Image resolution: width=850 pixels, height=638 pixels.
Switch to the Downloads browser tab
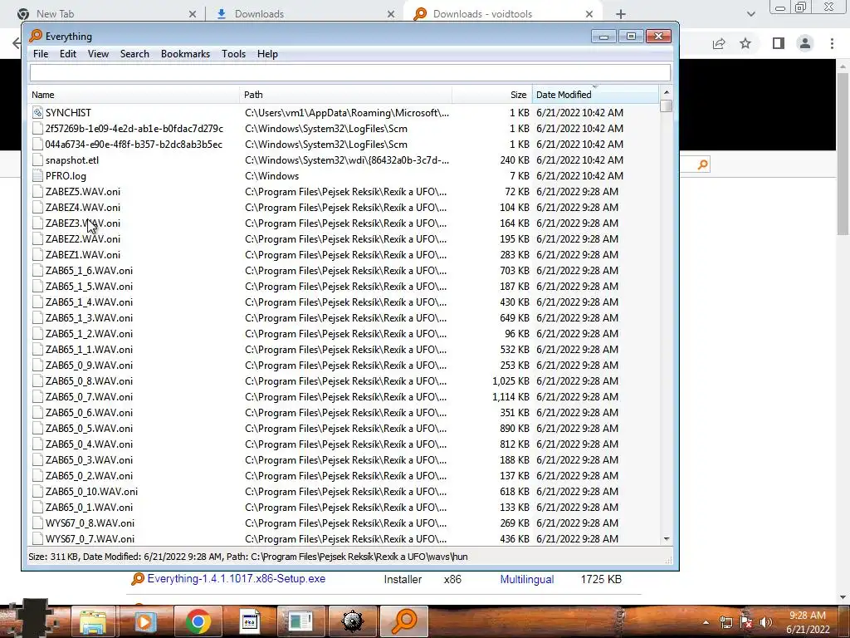(x=305, y=14)
